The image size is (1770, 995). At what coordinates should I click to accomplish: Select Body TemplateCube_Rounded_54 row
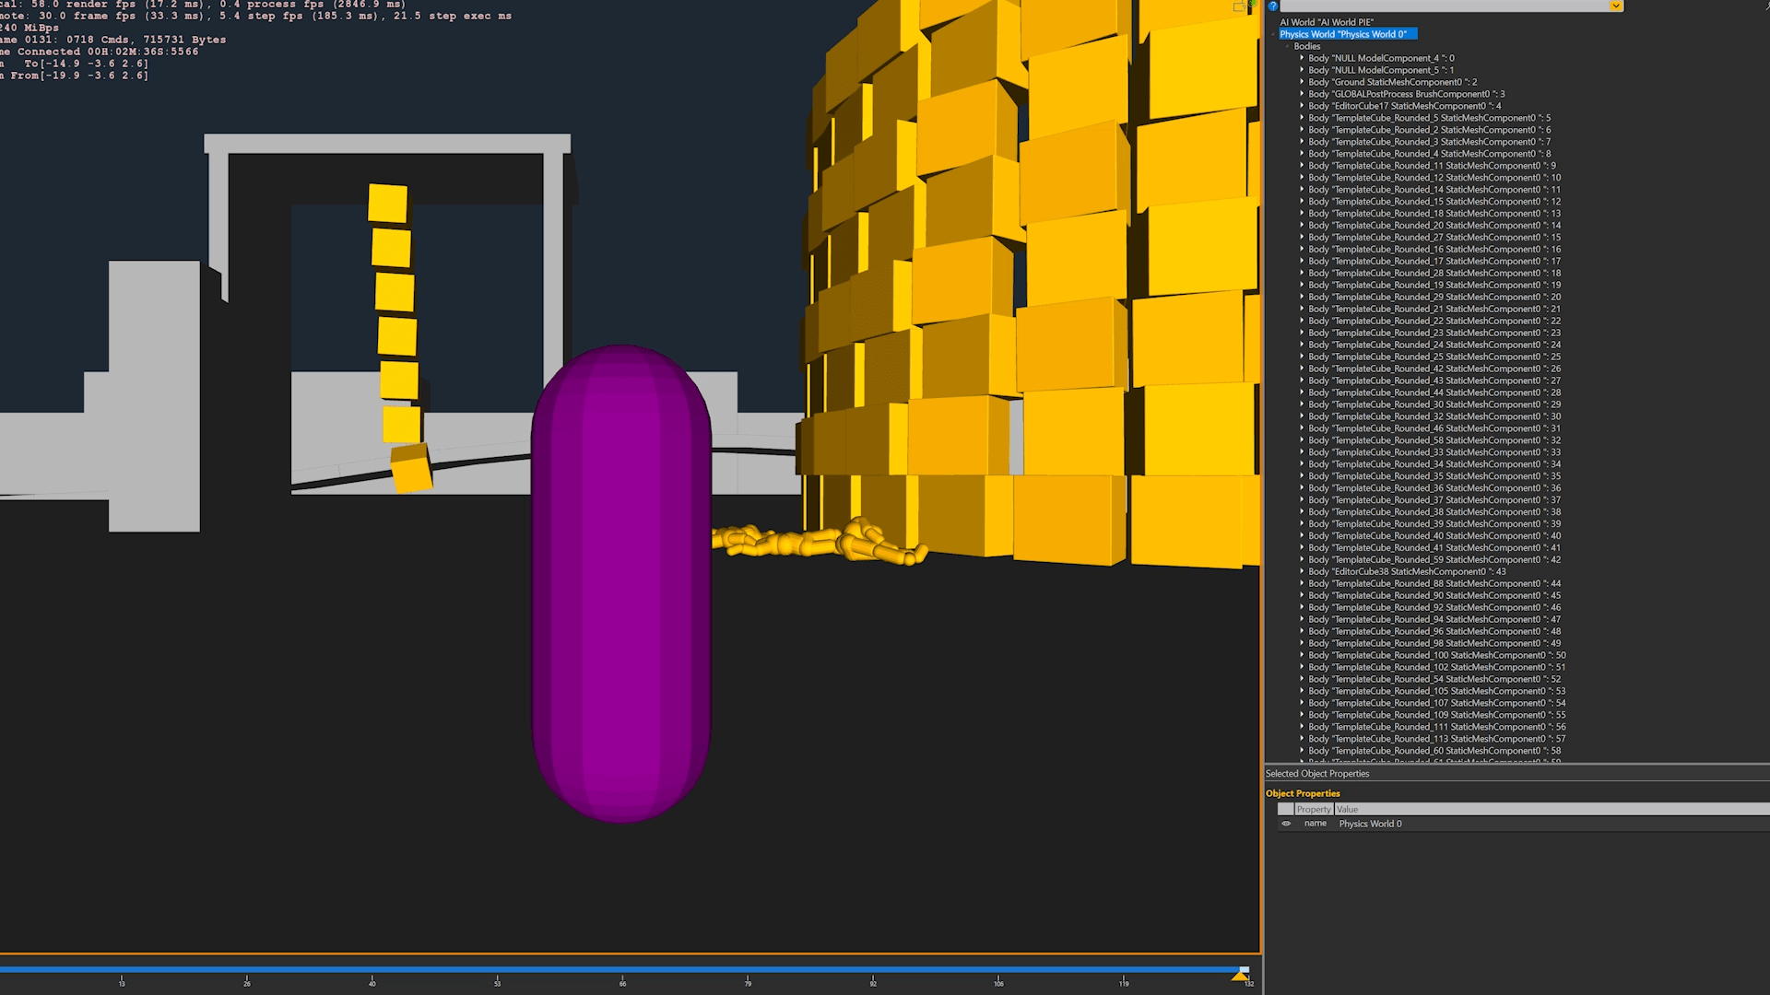click(1434, 679)
